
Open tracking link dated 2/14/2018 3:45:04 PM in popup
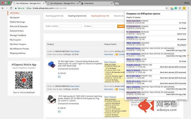133,43
